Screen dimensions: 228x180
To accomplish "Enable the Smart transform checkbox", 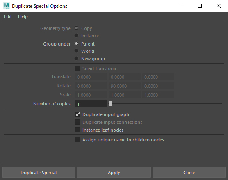I will click(x=78, y=68).
